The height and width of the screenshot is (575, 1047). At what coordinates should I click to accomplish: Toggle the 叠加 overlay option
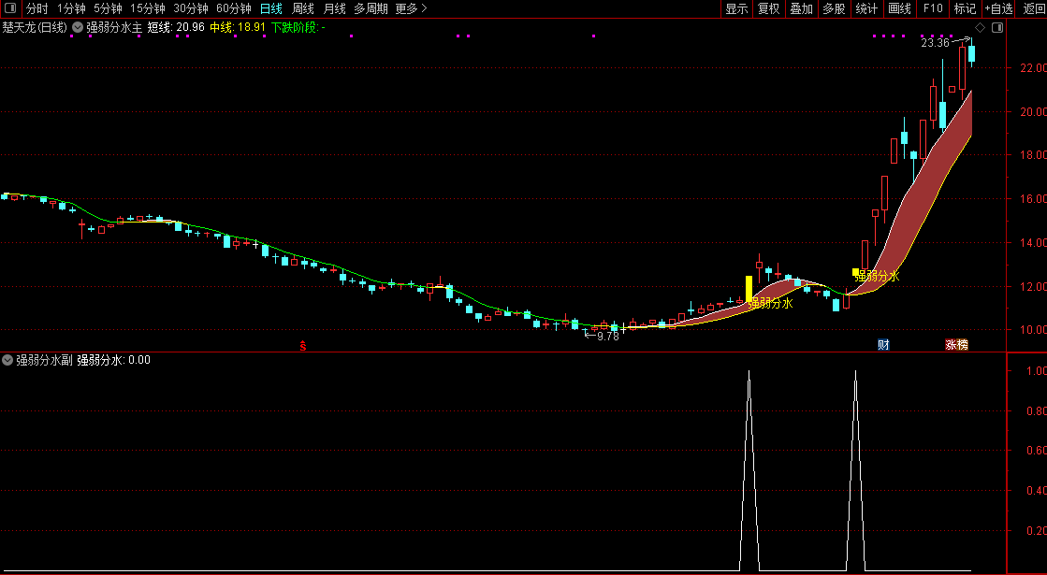coord(801,8)
